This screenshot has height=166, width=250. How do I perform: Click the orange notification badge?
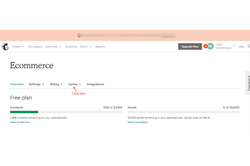[x=205, y=46]
